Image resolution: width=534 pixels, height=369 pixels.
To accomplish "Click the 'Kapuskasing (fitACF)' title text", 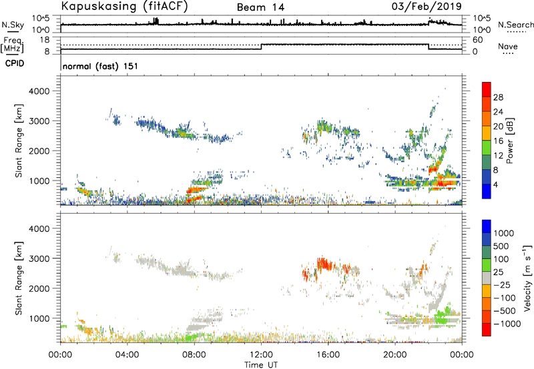I will click(x=124, y=7).
